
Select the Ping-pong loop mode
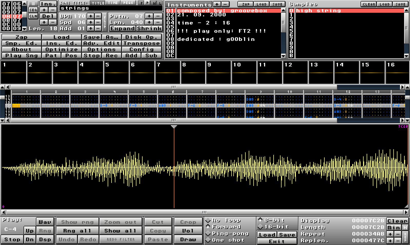[208, 234]
